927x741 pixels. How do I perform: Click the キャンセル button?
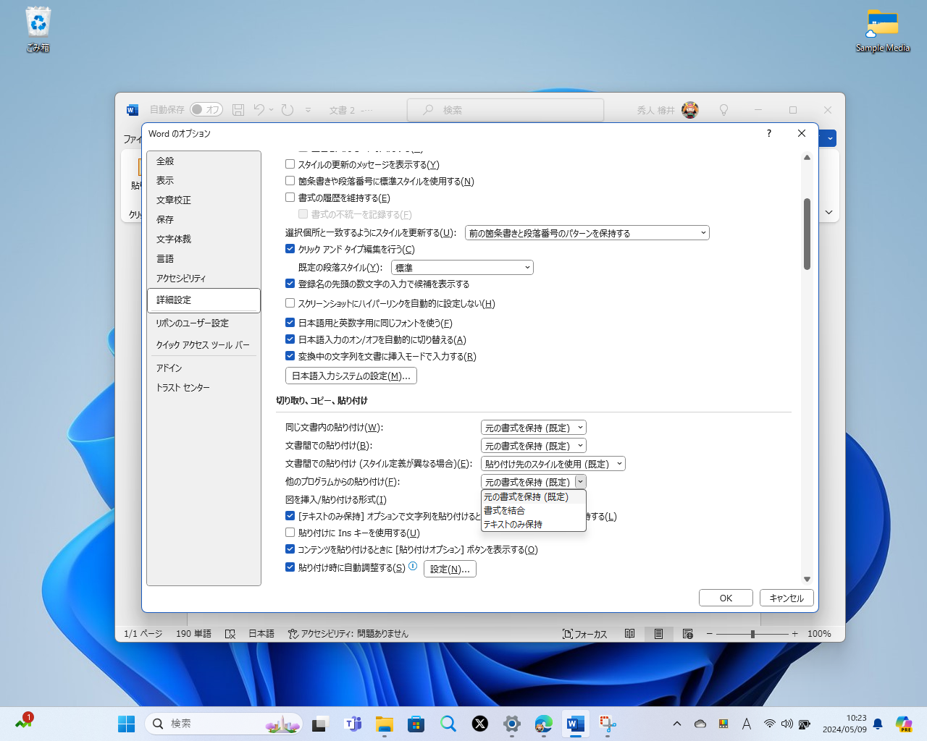coord(787,598)
